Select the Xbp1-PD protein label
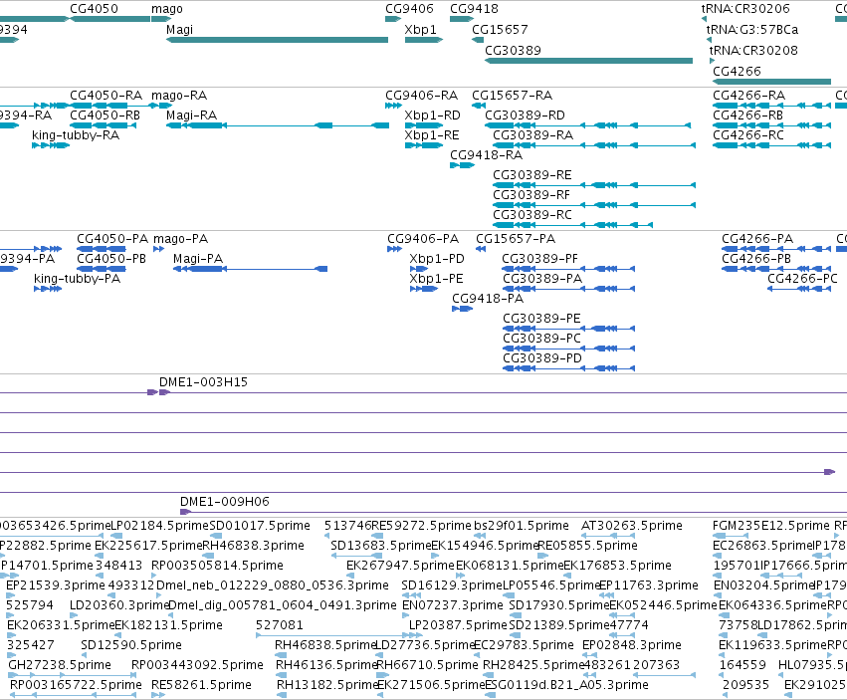 click(x=437, y=259)
